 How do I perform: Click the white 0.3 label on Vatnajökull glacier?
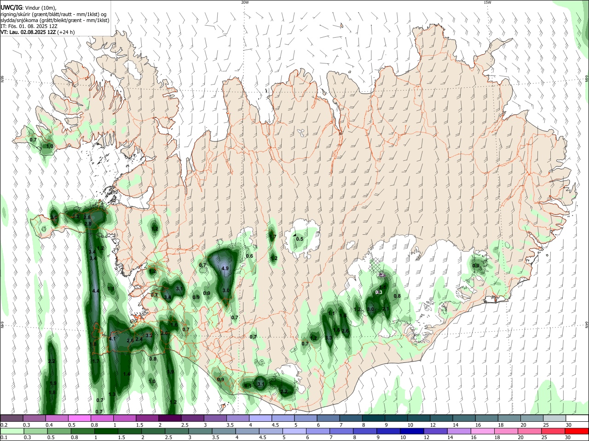pyautogui.click(x=379, y=292)
